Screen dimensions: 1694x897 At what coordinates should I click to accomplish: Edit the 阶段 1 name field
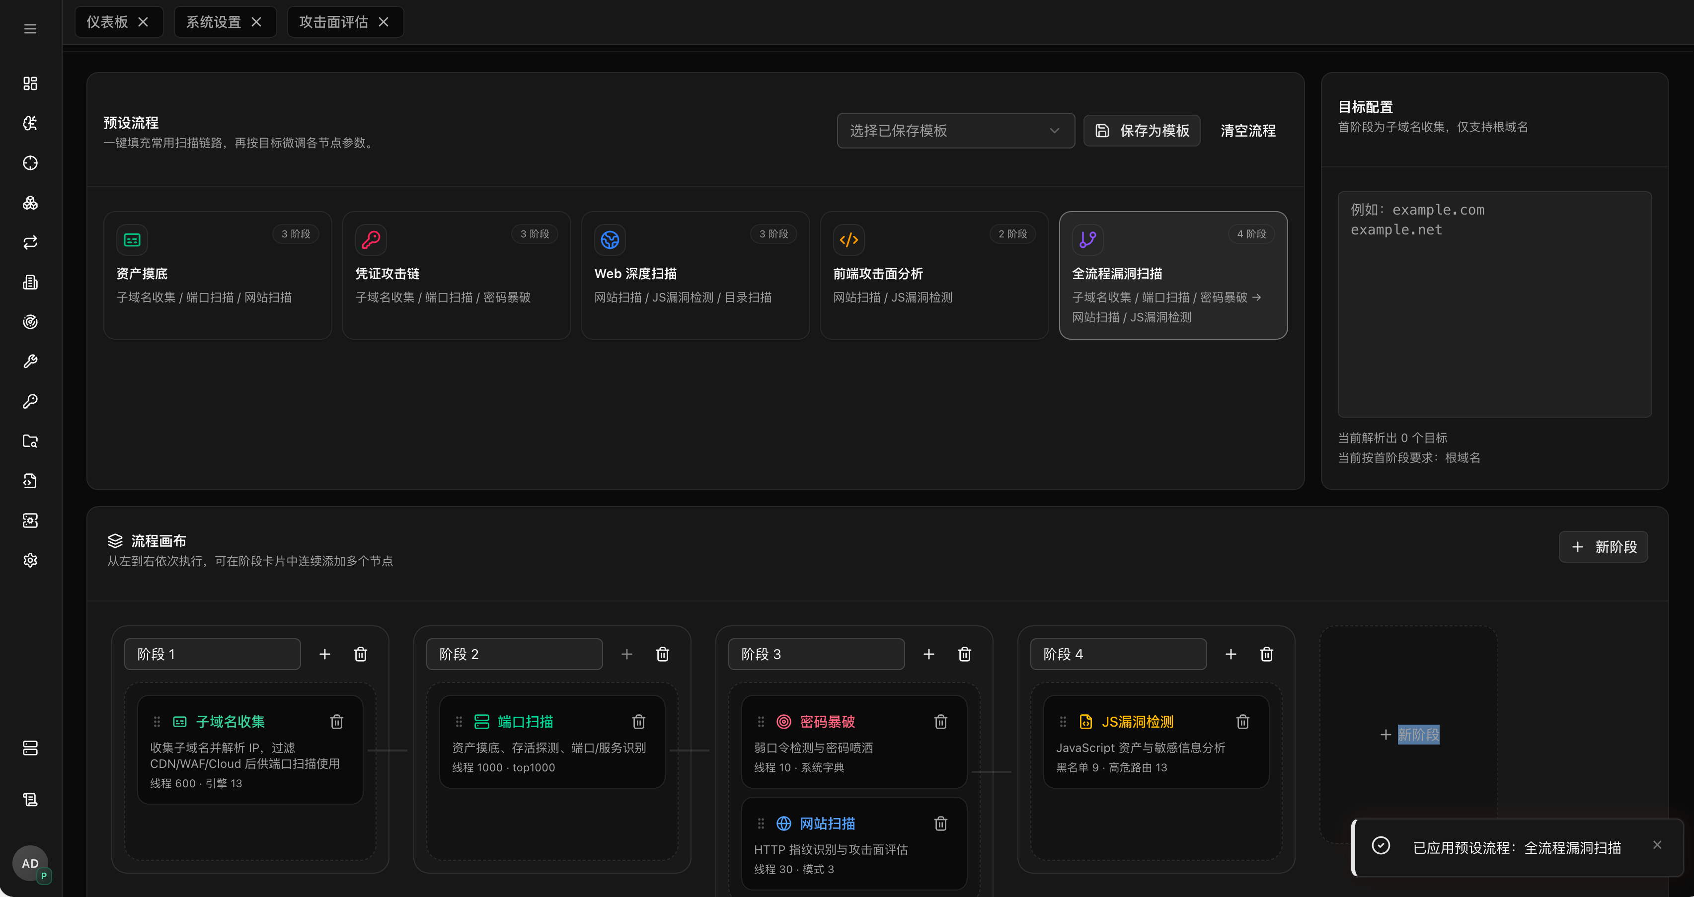[x=213, y=654]
